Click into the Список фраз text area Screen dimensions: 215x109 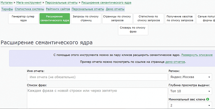97,98
